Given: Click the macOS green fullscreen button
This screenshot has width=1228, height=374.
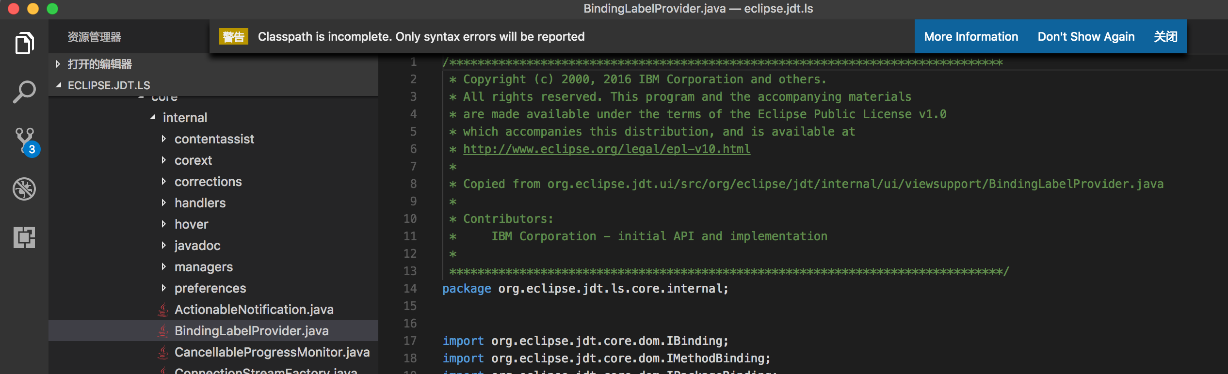Looking at the screenshot, I should point(52,9).
